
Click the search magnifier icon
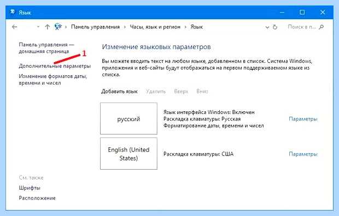(x=322, y=27)
